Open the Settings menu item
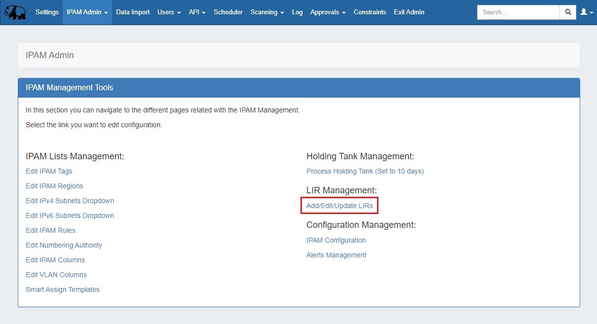Screen dimensions: 597x324 tap(47, 12)
